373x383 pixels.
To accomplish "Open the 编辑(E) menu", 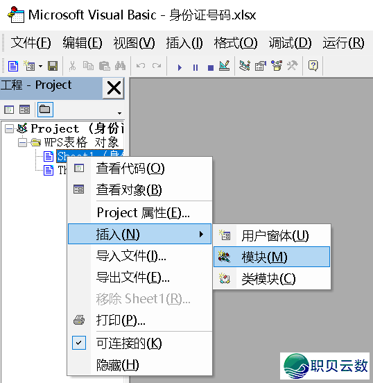I will tap(83, 43).
